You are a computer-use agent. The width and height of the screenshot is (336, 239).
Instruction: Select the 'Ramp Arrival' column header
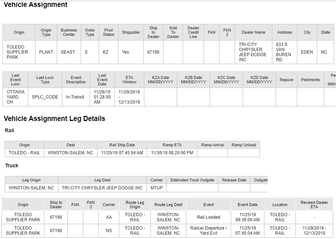point(212,145)
